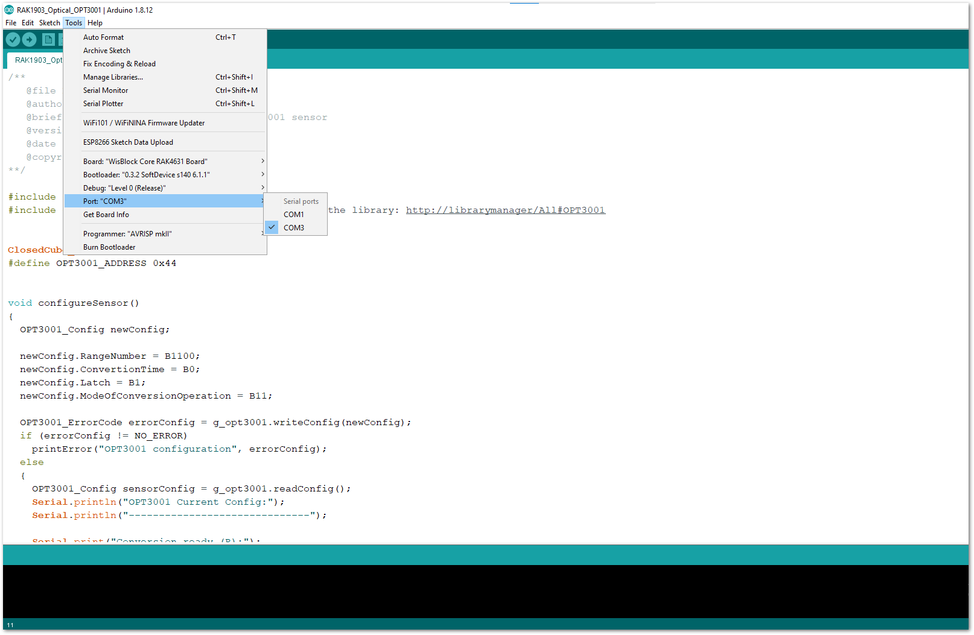Open Manage Libraries
974x635 pixels.
(165, 77)
